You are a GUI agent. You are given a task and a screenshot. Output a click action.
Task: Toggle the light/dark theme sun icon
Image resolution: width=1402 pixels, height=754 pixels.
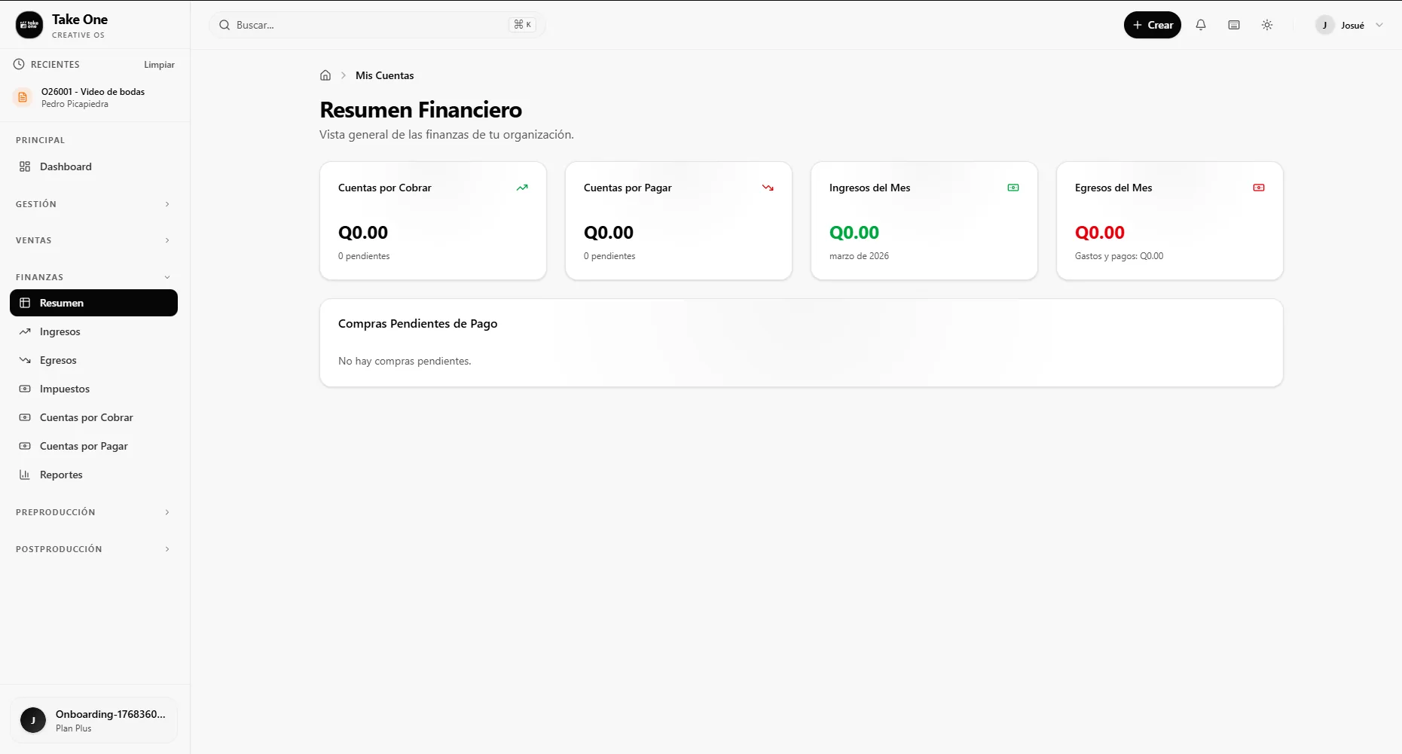coord(1267,25)
